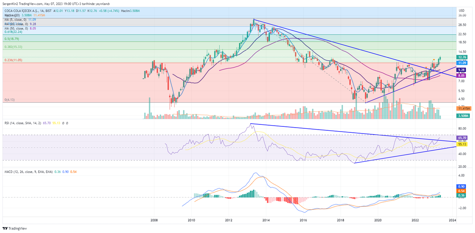475x233 pixels.
Task: Click the USD currency label on price axis
Action: 461,10
